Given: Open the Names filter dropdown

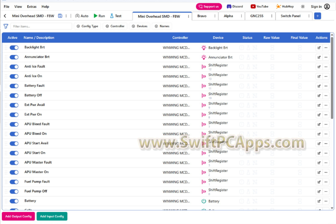Looking at the screenshot, I should 162,26.
